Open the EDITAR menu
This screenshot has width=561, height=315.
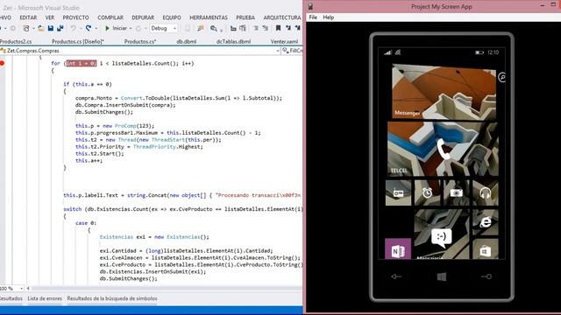28,17
